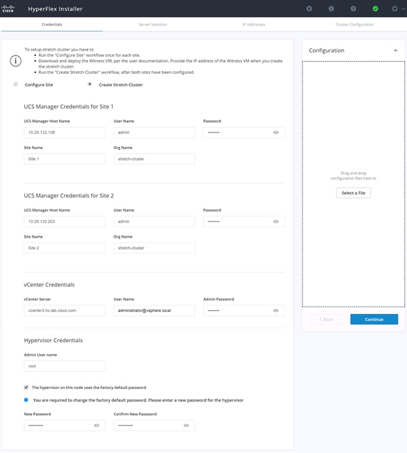
Task: Open the IP Addresses tab
Action: [254, 24]
